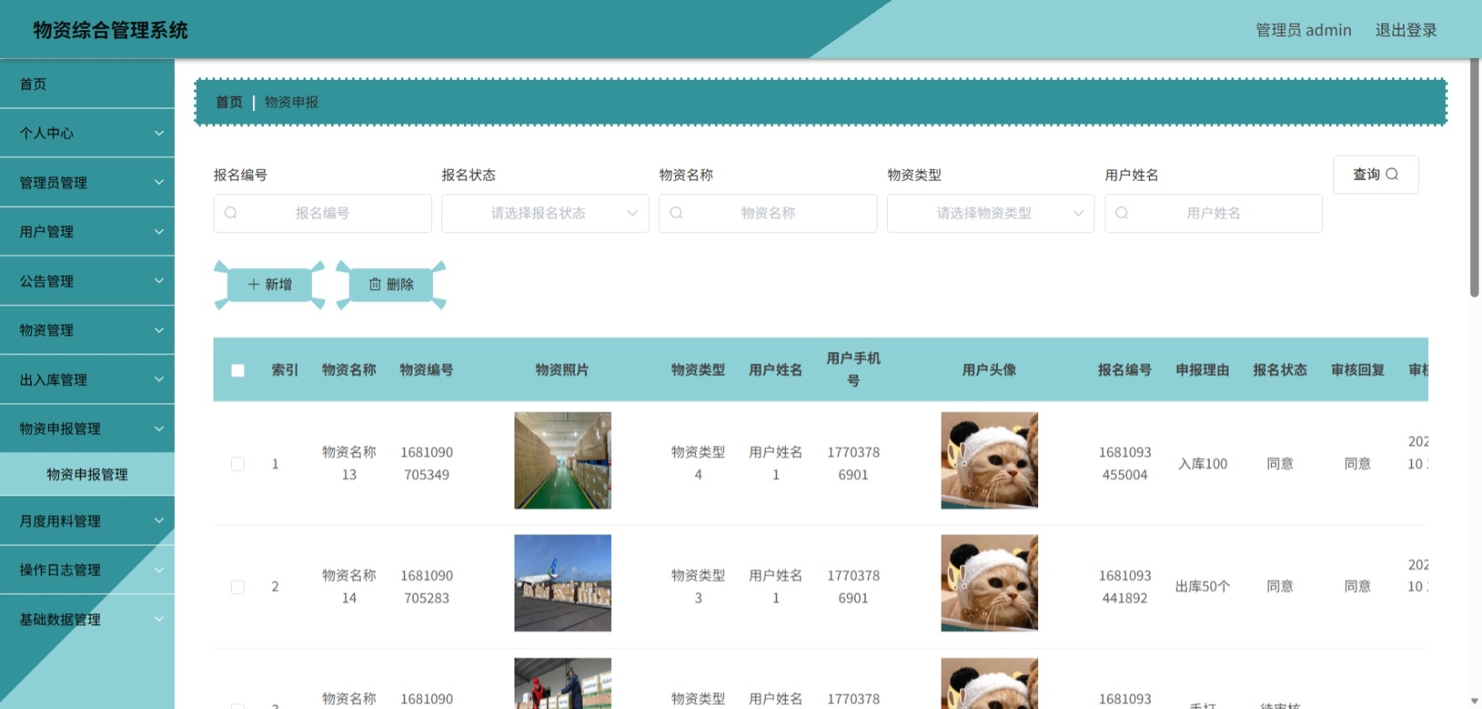This screenshot has height=709, width=1482.
Task: Click 退出登录 in the header
Action: pos(1406,30)
